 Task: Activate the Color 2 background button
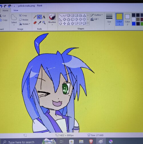click(x=127, y=20)
